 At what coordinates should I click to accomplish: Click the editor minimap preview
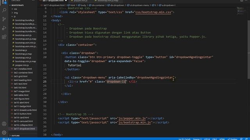tap(241, 11)
